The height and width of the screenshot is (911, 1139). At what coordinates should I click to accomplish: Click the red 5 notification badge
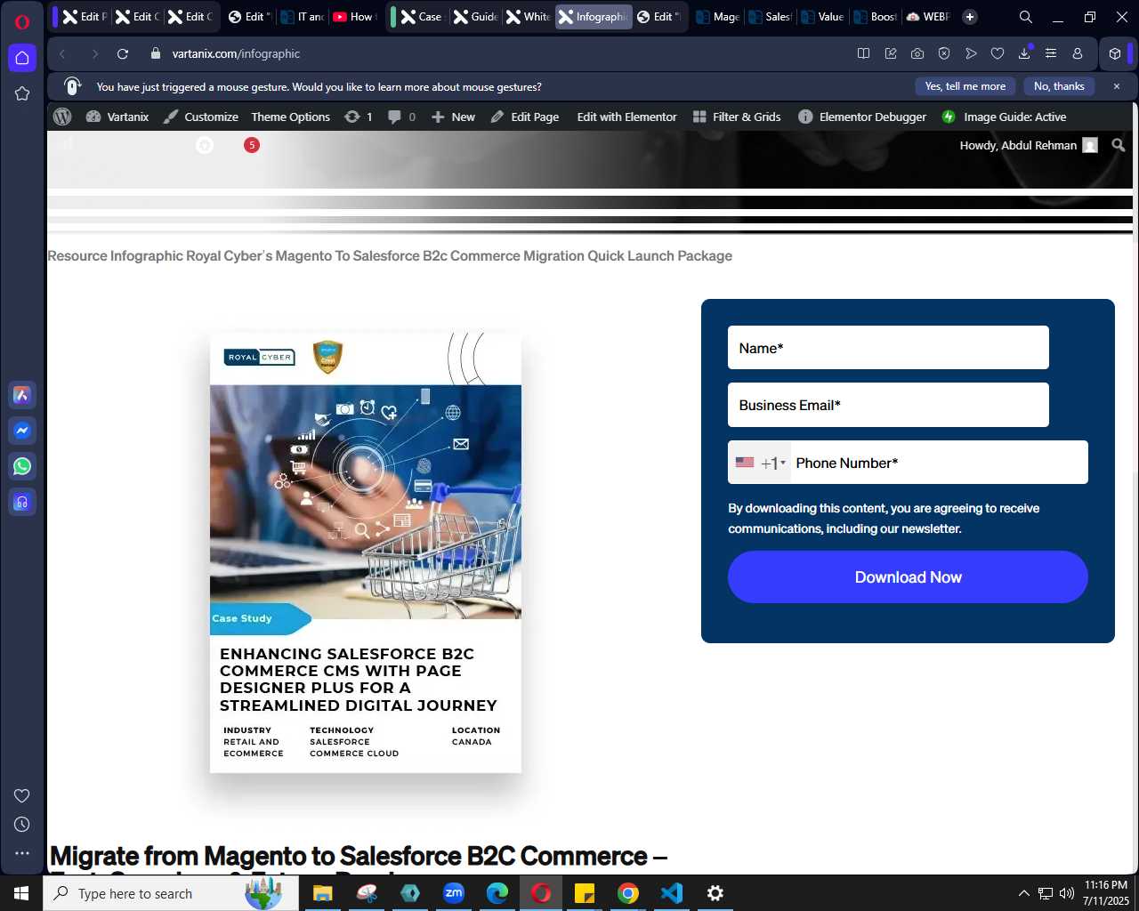tap(252, 145)
